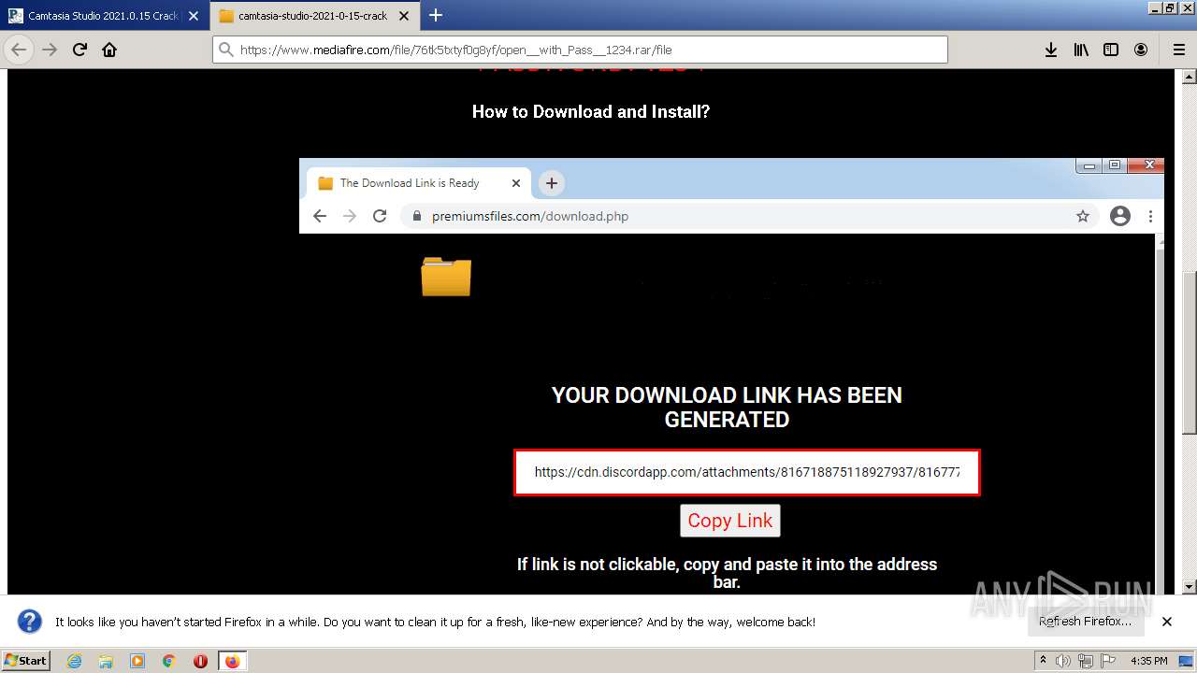Viewport: 1197px width, 673px height.
Task: Click the vertical scrollbar thumb
Action: 1190,353
